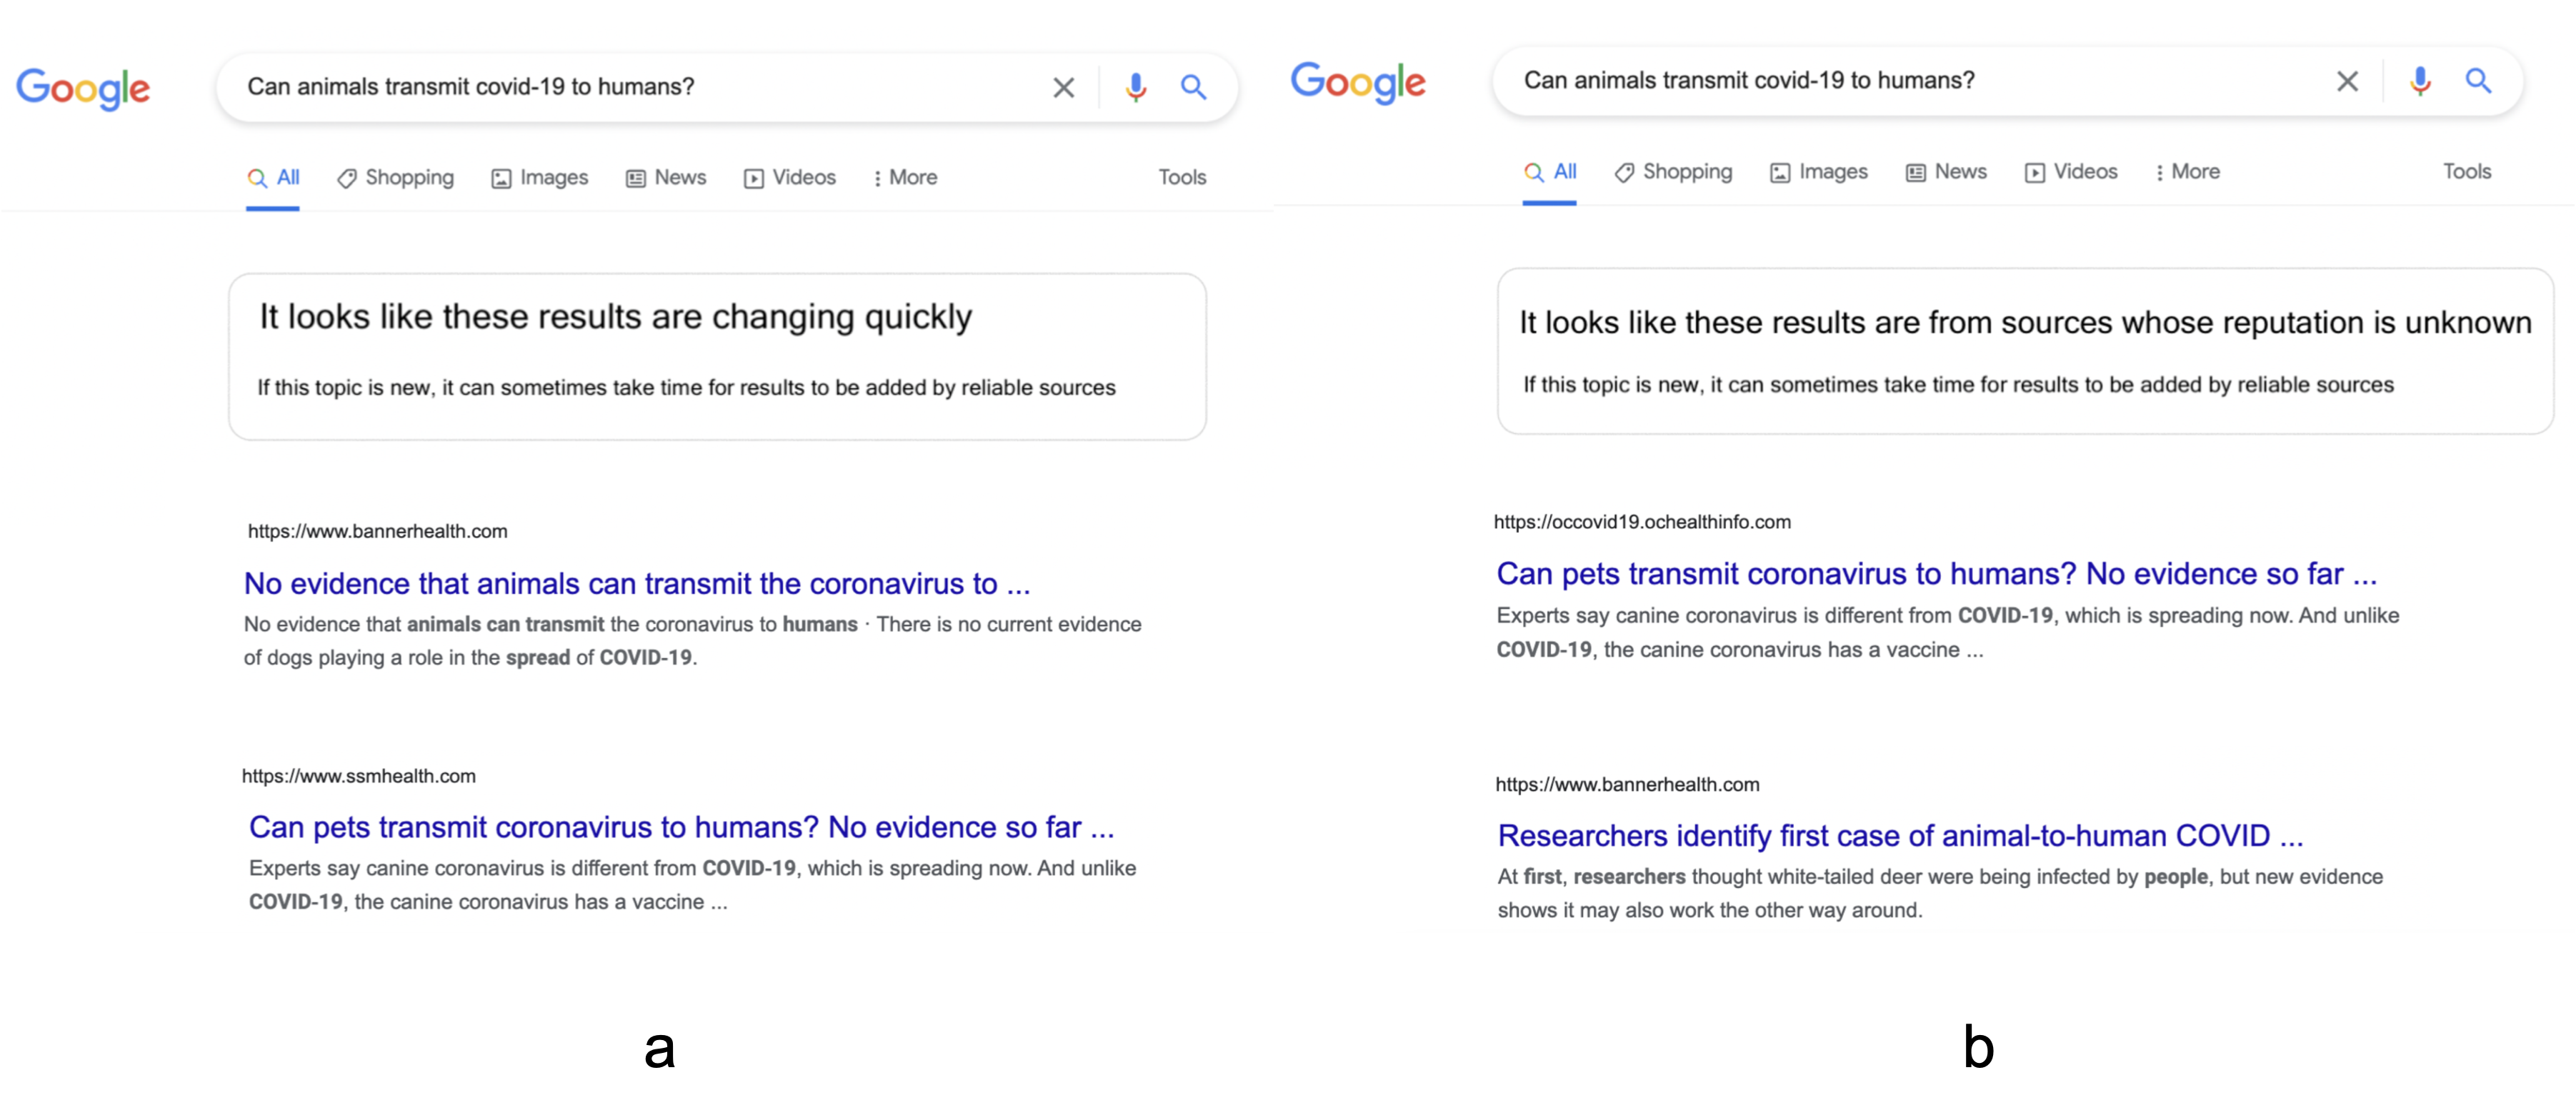Open ssmhealth 'Can pets transmit coronavirus' result
Image resolution: width=2576 pixels, height=1105 pixels.
click(x=681, y=827)
